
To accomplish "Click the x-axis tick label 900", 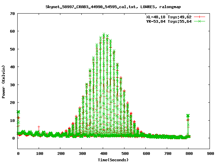I will point(211,153).
